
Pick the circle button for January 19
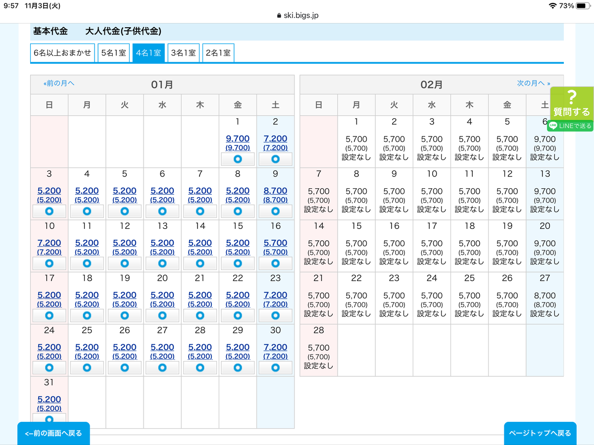[x=125, y=315]
